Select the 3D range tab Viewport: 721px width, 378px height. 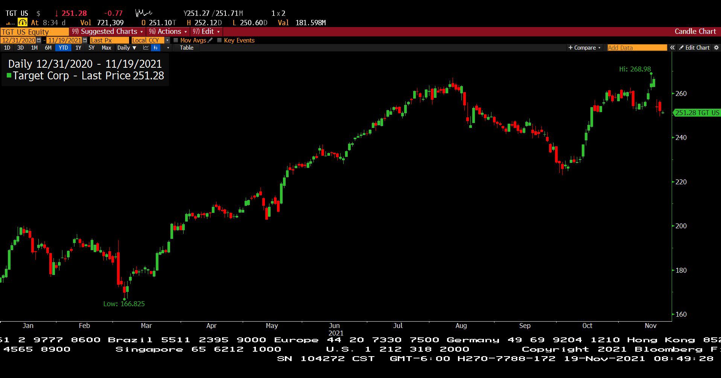(x=21, y=48)
